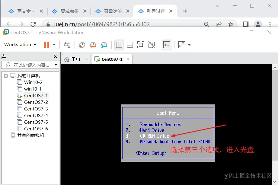This screenshot has height=185, width=278.
Task: Close the CentOS7-1 VM tab
Action: click(x=128, y=59)
